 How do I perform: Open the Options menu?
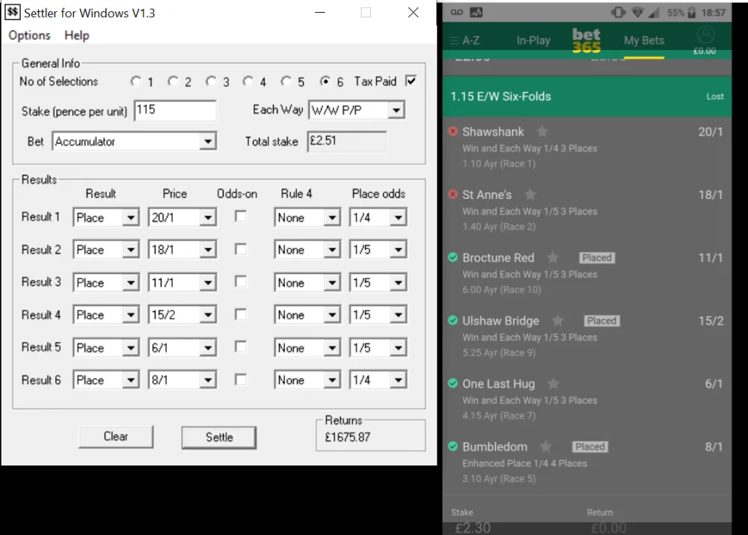[29, 35]
